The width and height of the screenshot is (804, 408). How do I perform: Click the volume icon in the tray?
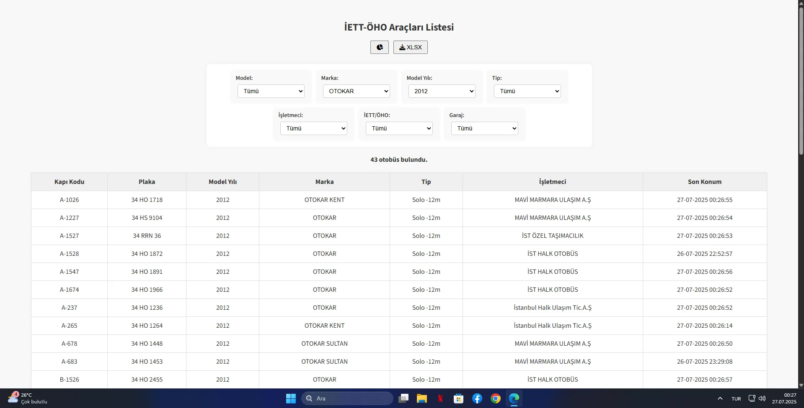763,398
